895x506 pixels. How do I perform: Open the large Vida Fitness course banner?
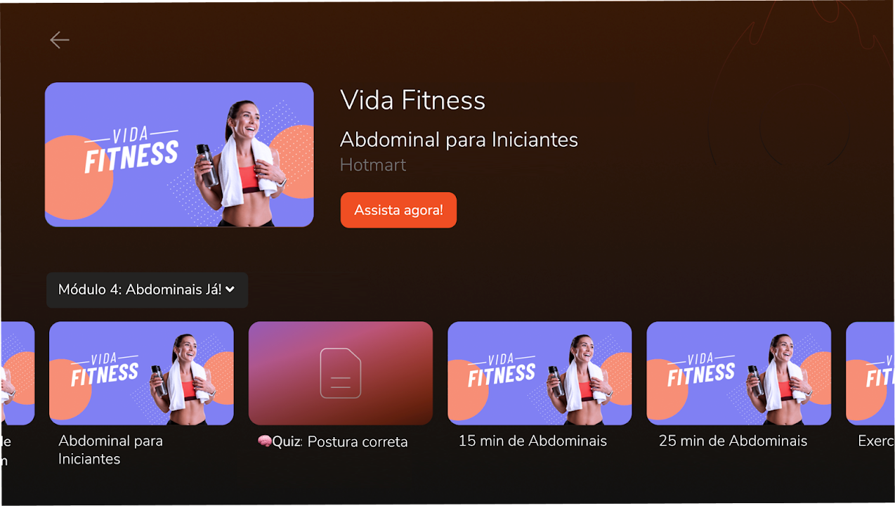[179, 155]
